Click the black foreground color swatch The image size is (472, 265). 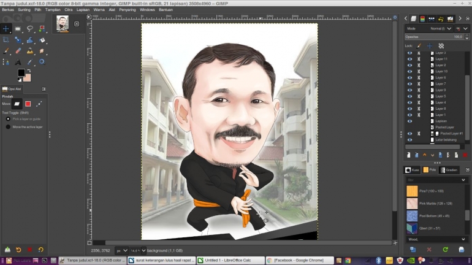[21, 72]
